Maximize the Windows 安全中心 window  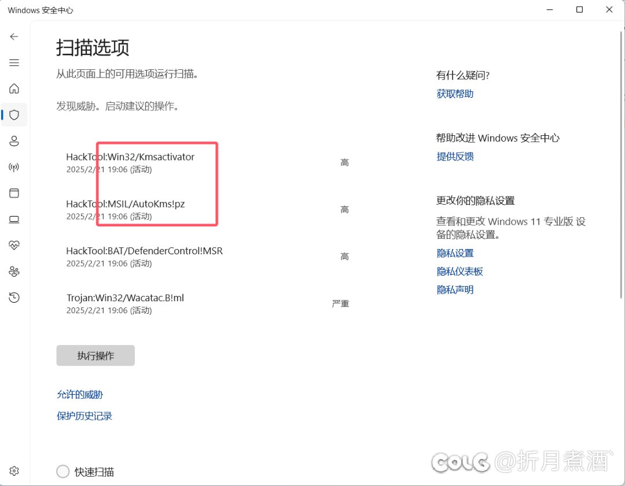pos(579,10)
